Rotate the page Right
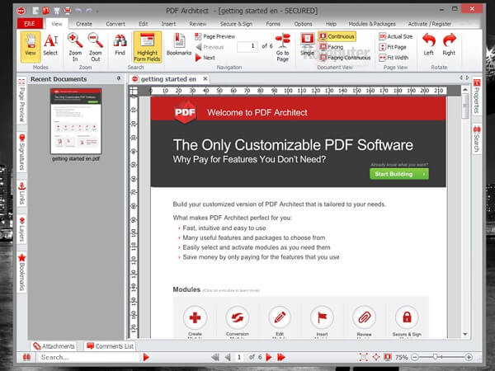This screenshot has width=495, height=371. [449, 45]
